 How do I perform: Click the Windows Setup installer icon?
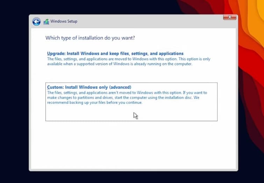pos(46,22)
